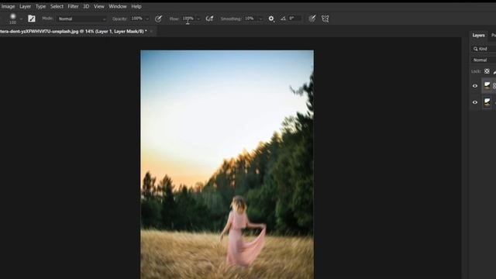496x279 pixels.
Task: Enable airbrush-style build-up icon
Action: 209,19
